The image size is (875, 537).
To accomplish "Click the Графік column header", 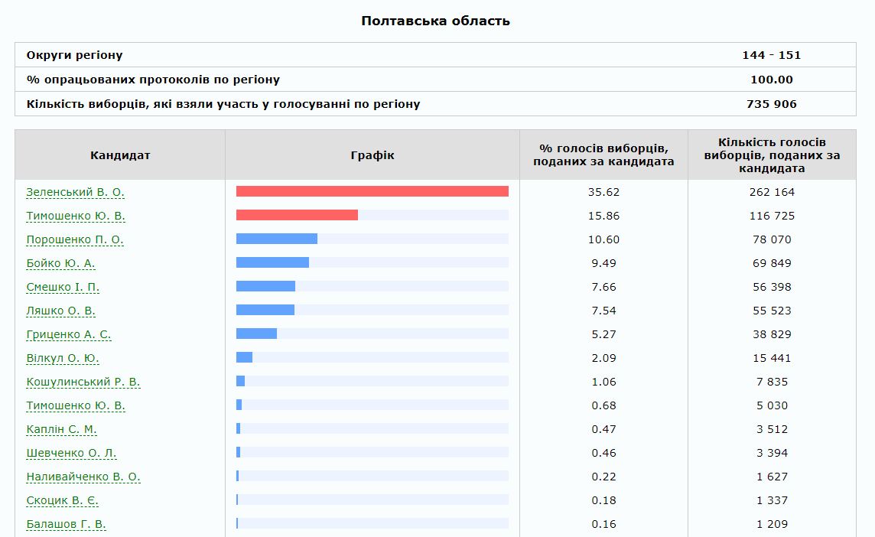I will click(372, 155).
